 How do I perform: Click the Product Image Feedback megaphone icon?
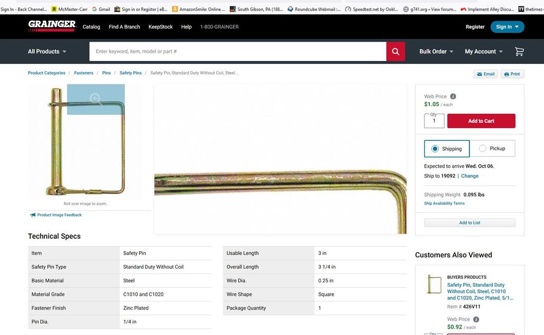(33, 215)
